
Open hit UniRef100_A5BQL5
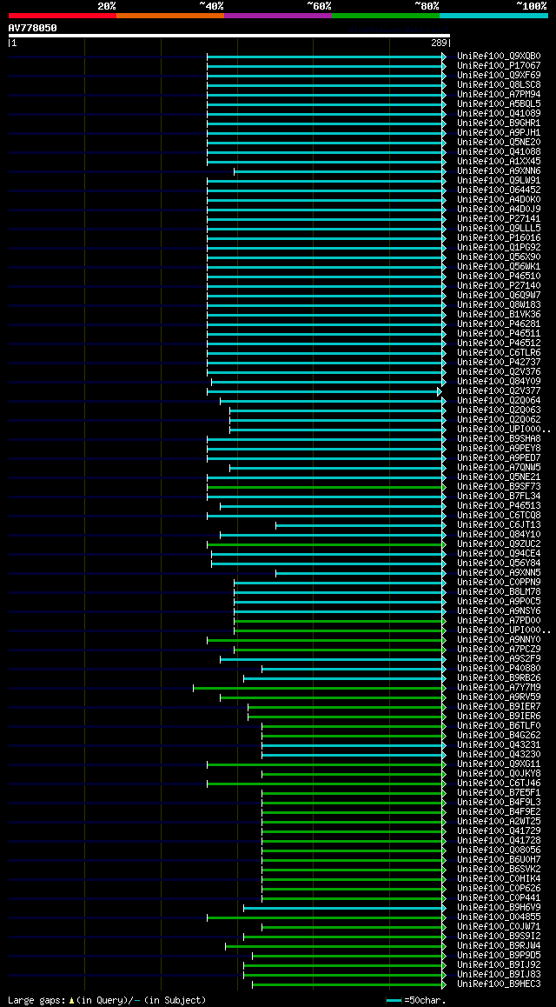(499, 104)
